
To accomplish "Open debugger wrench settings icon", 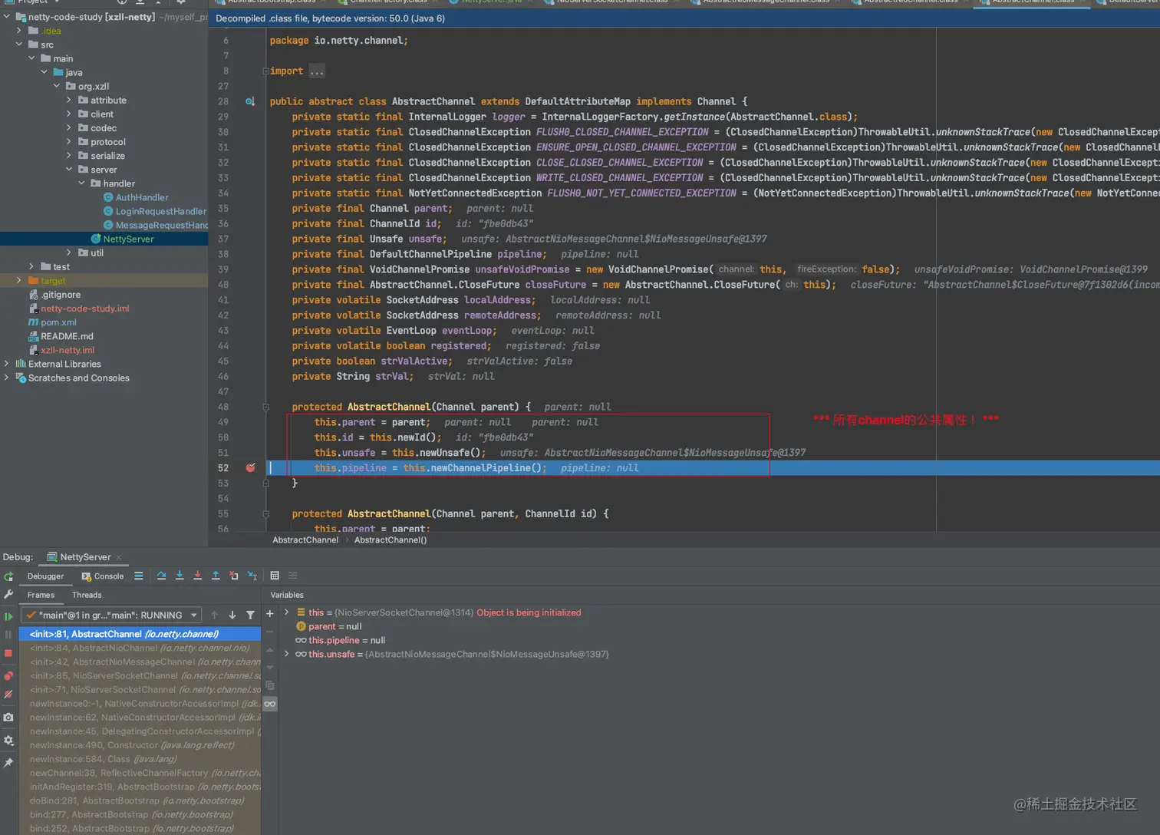I will pyautogui.click(x=8, y=595).
